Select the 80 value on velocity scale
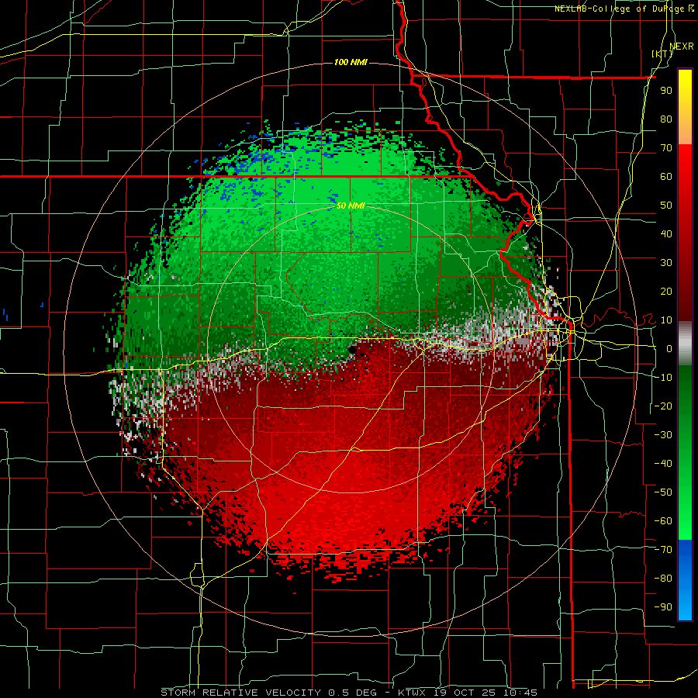 pyautogui.click(x=666, y=119)
